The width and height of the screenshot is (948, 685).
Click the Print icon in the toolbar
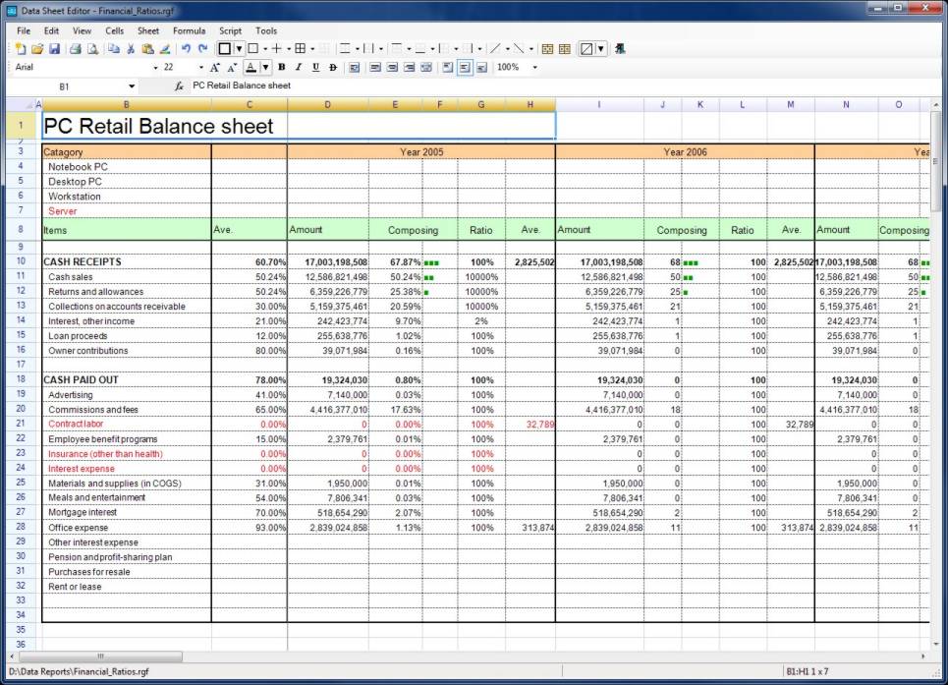tap(75, 48)
